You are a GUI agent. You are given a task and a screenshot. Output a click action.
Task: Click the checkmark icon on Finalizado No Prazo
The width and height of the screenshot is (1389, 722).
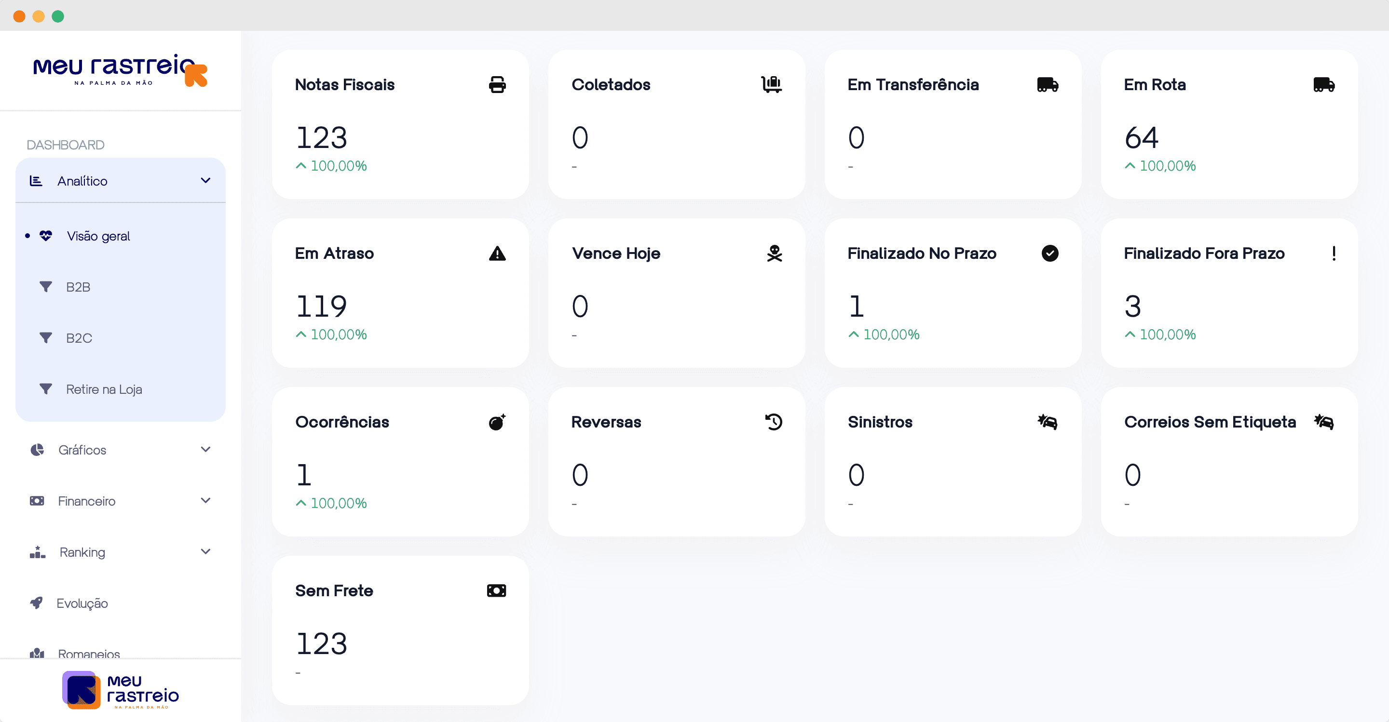click(1049, 253)
